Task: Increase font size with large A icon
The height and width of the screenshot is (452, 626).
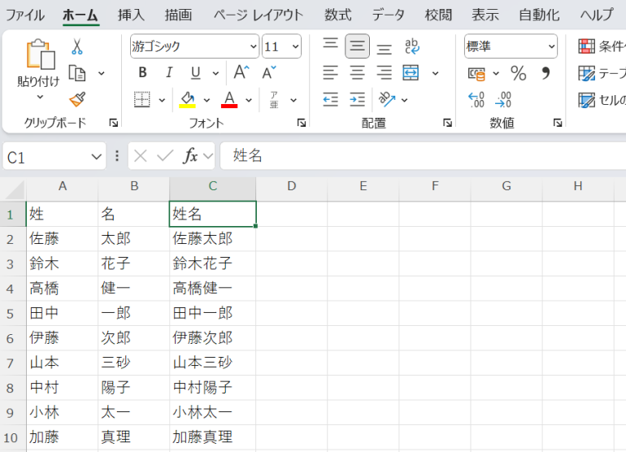Action: [x=241, y=72]
